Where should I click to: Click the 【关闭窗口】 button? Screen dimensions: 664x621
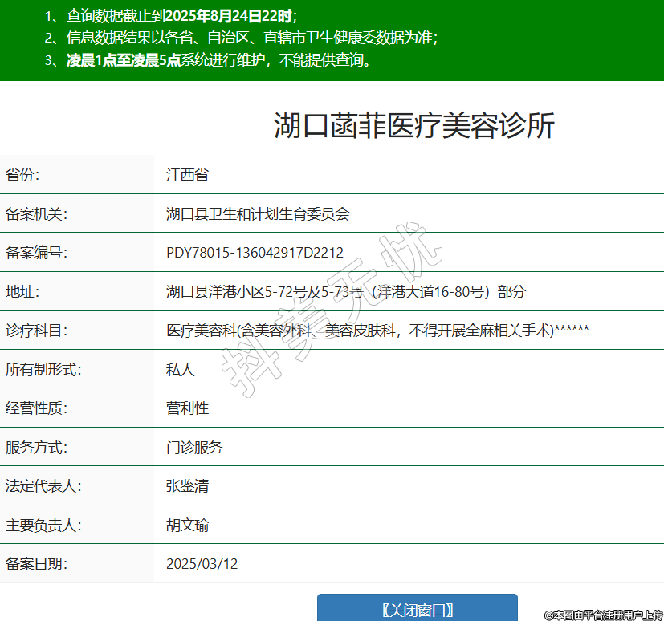coord(417,609)
